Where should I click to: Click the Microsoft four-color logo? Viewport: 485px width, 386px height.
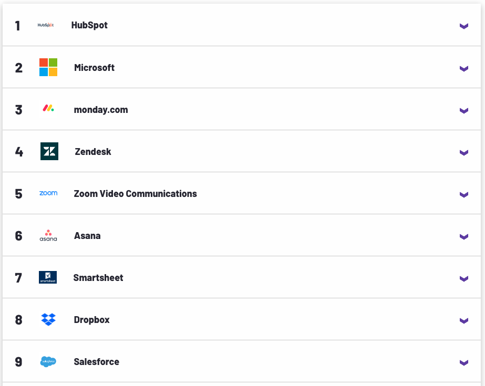[x=48, y=67]
